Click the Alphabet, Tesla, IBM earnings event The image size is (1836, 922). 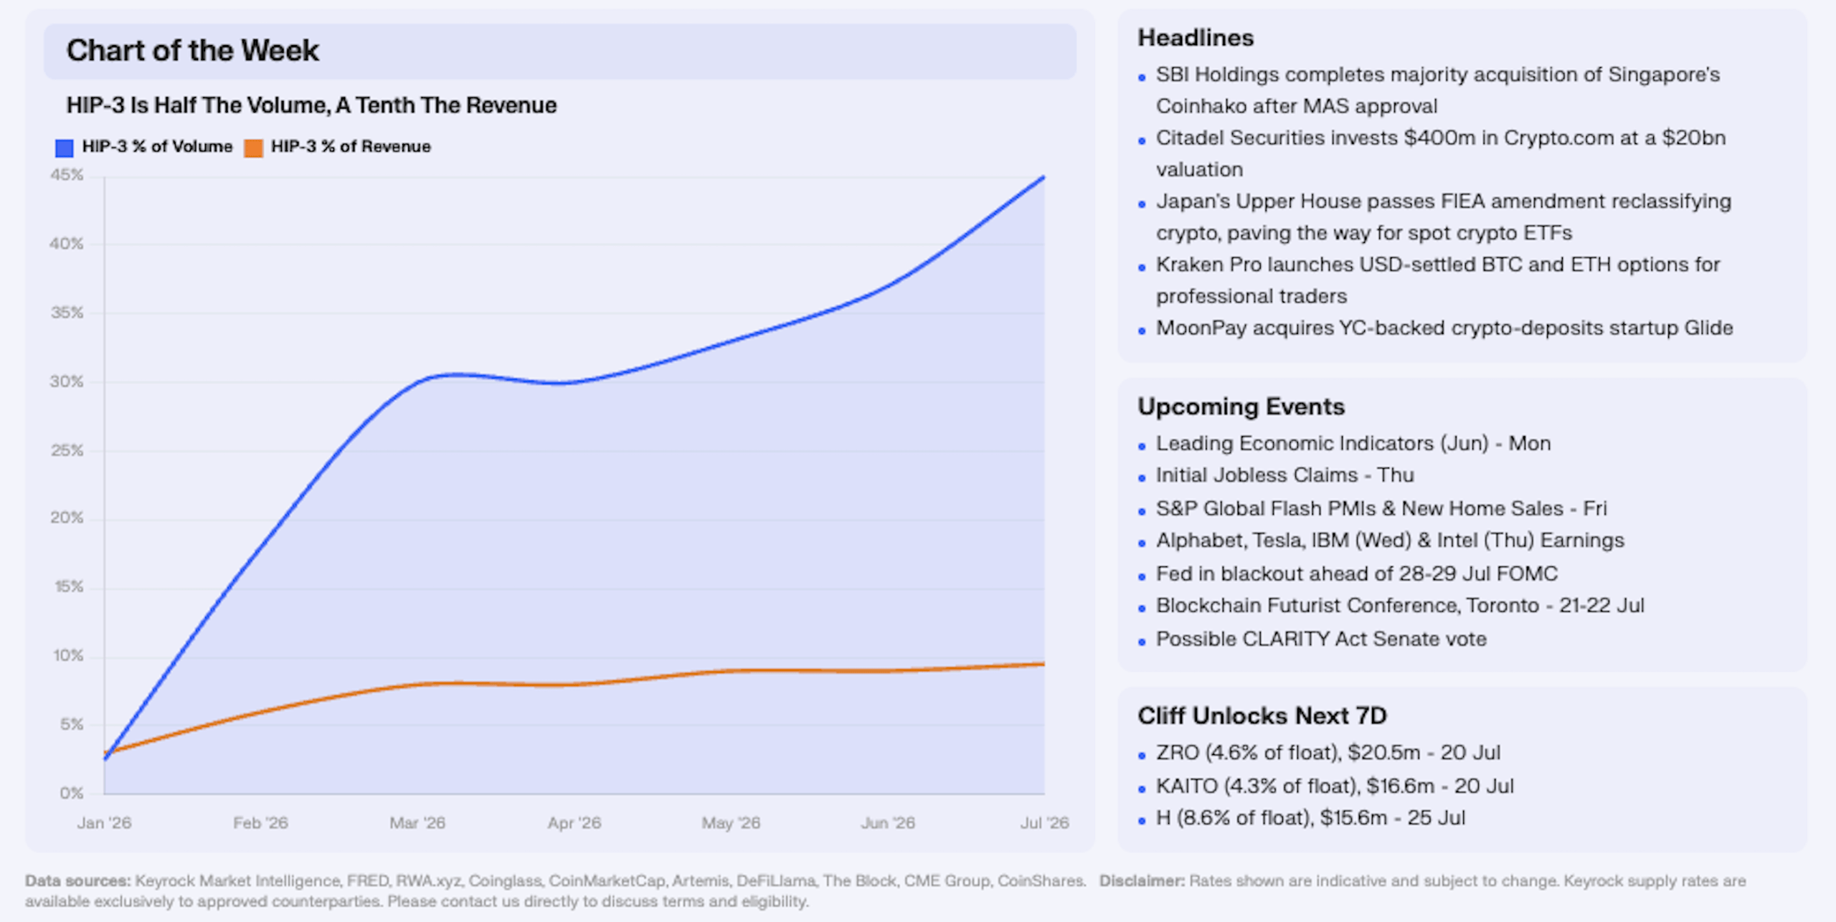pyautogui.click(x=1390, y=541)
